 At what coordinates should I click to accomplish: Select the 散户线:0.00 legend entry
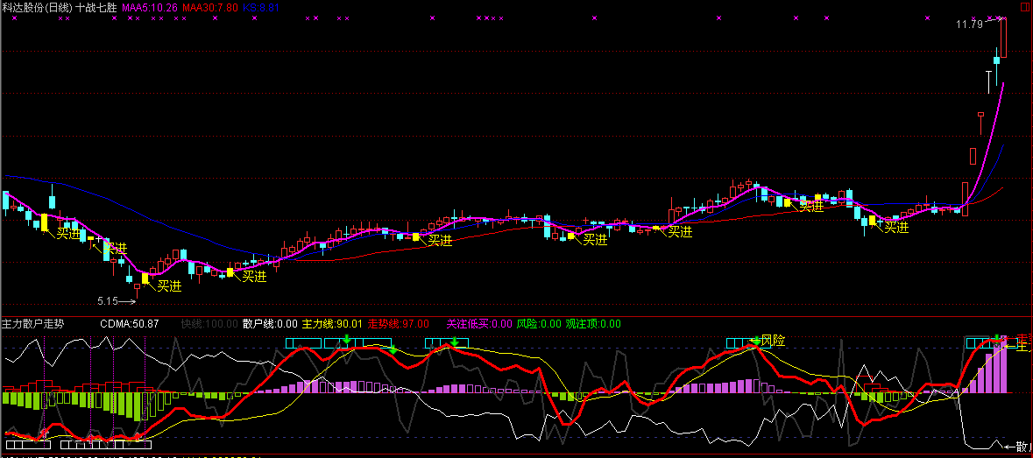(270, 324)
